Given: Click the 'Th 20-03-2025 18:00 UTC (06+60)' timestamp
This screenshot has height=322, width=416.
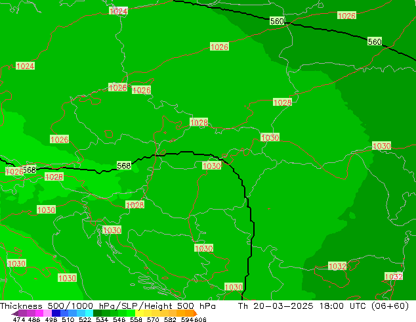Looking at the screenshot, I should (323, 306).
